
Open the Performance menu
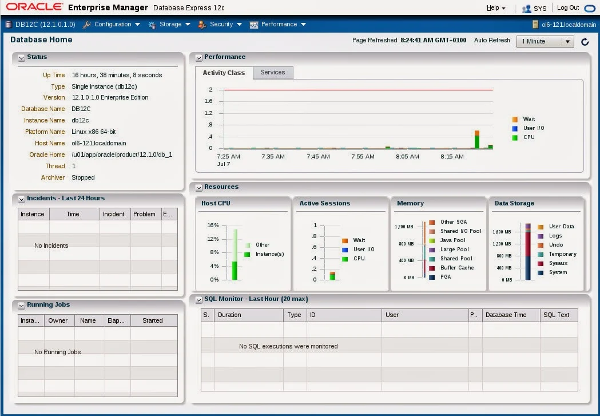283,24
